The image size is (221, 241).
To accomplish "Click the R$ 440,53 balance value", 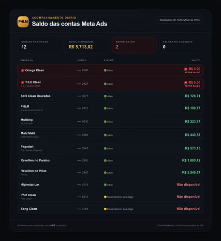I will click(x=192, y=135).
